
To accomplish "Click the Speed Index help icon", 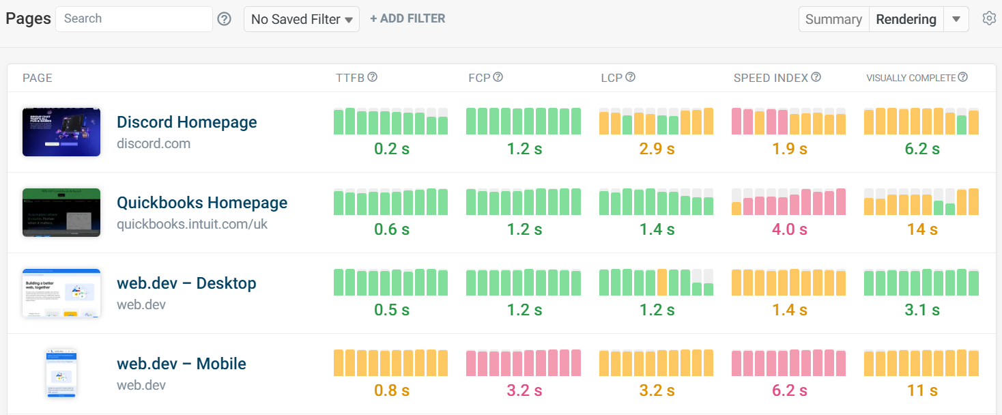I will [816, 77].
